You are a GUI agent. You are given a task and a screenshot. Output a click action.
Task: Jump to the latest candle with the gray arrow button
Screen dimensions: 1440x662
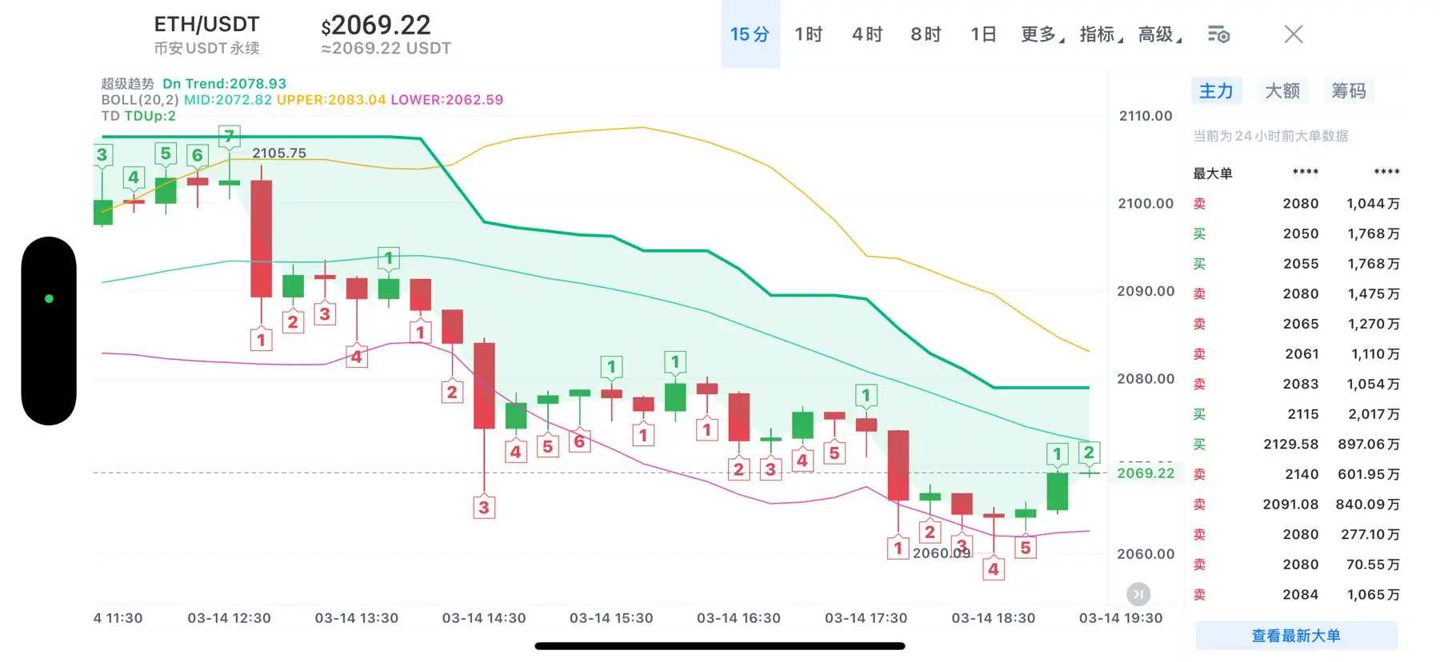1138,594
